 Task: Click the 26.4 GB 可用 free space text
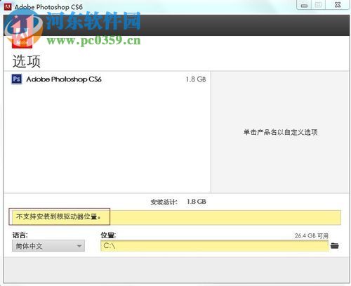312,235
